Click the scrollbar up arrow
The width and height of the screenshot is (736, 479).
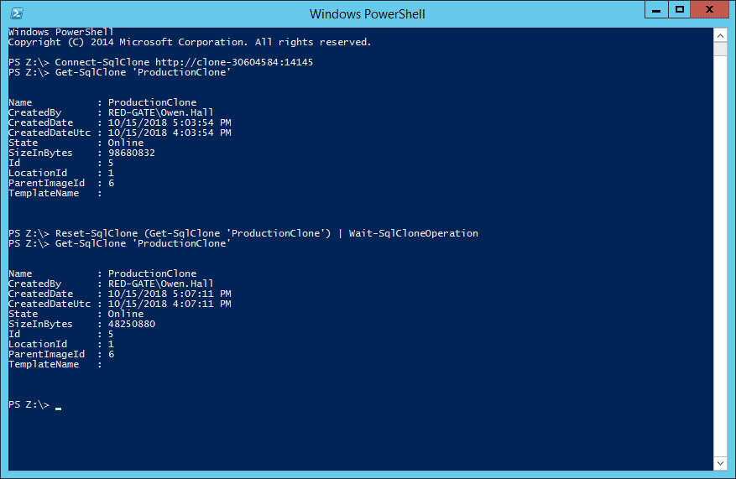point(720,35)
